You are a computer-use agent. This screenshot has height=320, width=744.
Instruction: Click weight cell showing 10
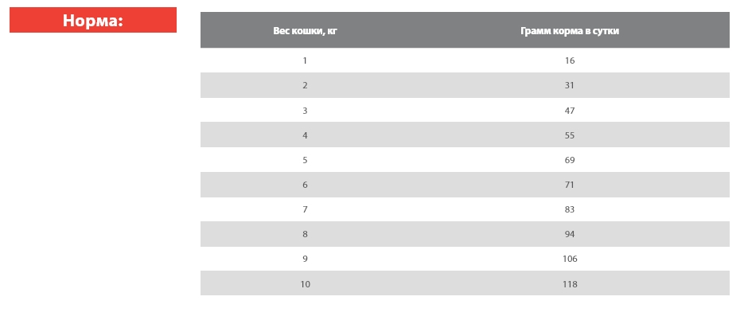click(x=305, y=284)
